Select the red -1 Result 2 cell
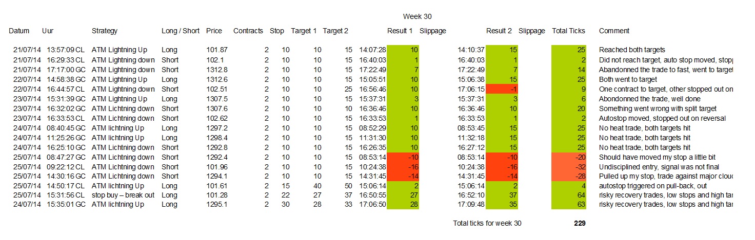The height and width of the screenshot is (240, 755). click(502, 89)
